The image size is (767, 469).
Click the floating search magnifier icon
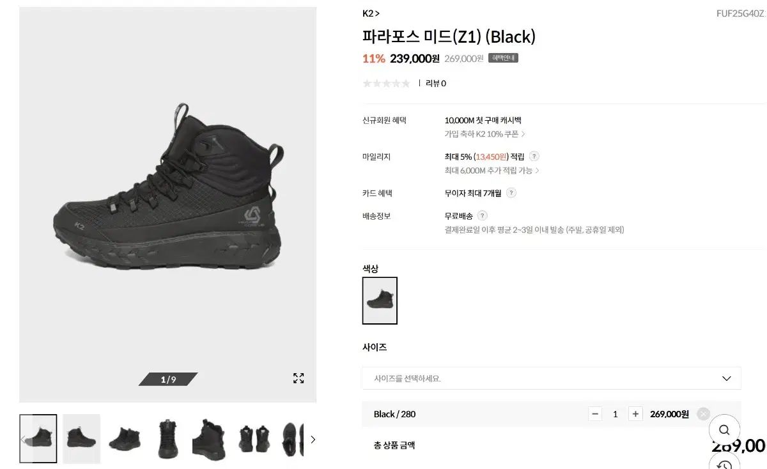pos(724,429)
